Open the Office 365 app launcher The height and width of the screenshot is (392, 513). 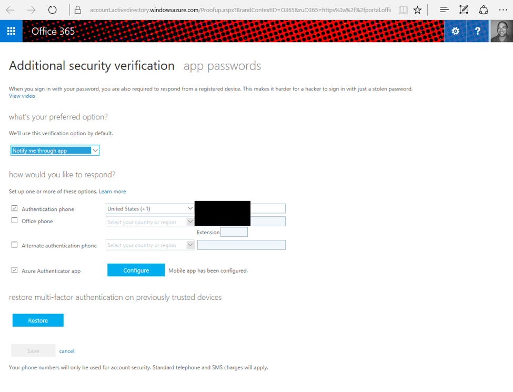pyautogui.click(x=11, y=31)
